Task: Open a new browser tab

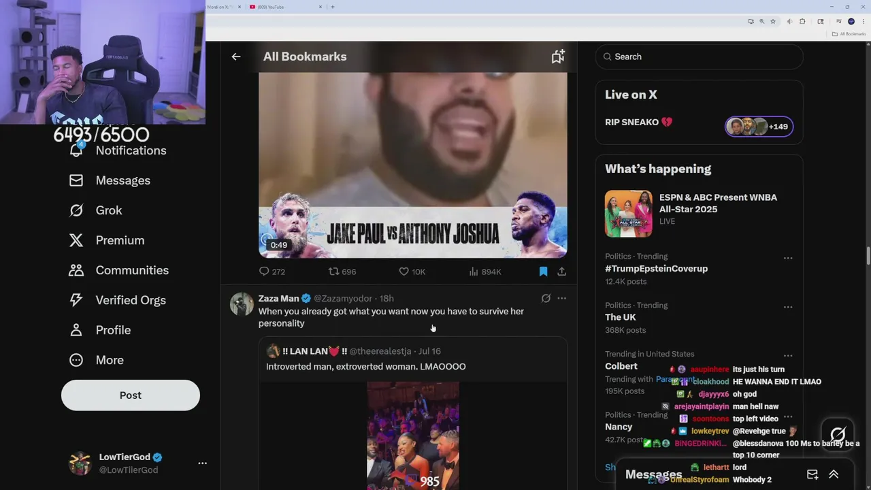Action: tap(333, 7)
